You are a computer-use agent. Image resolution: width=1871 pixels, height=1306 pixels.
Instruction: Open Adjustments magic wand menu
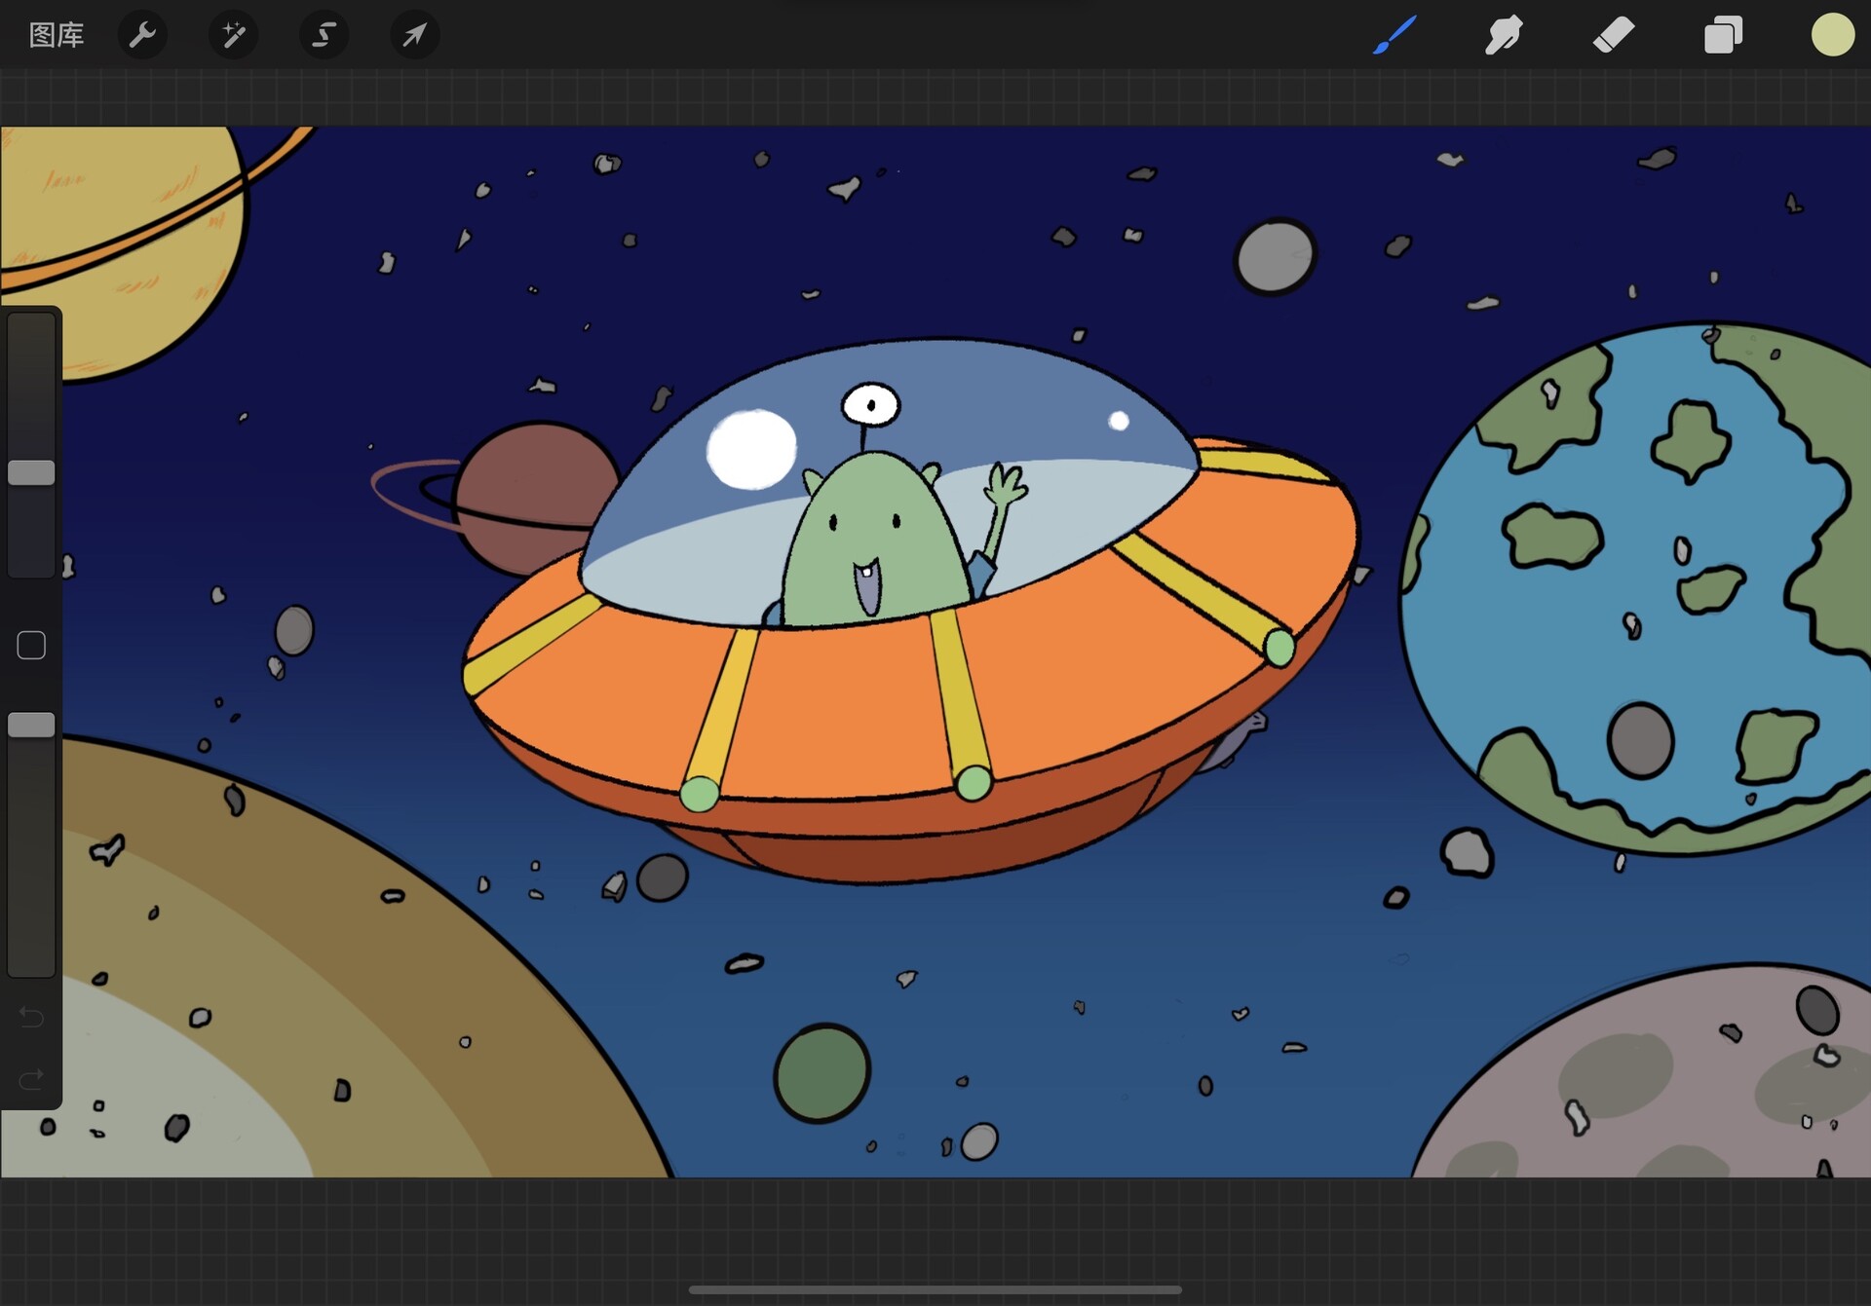[x=233, y=35]
